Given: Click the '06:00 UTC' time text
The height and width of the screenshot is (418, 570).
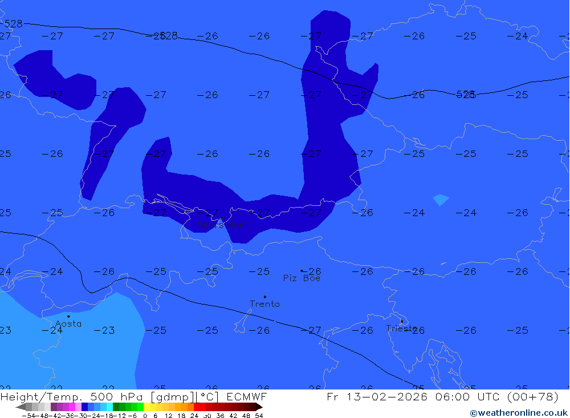Looking at the screenshot, I should [468, 396].
